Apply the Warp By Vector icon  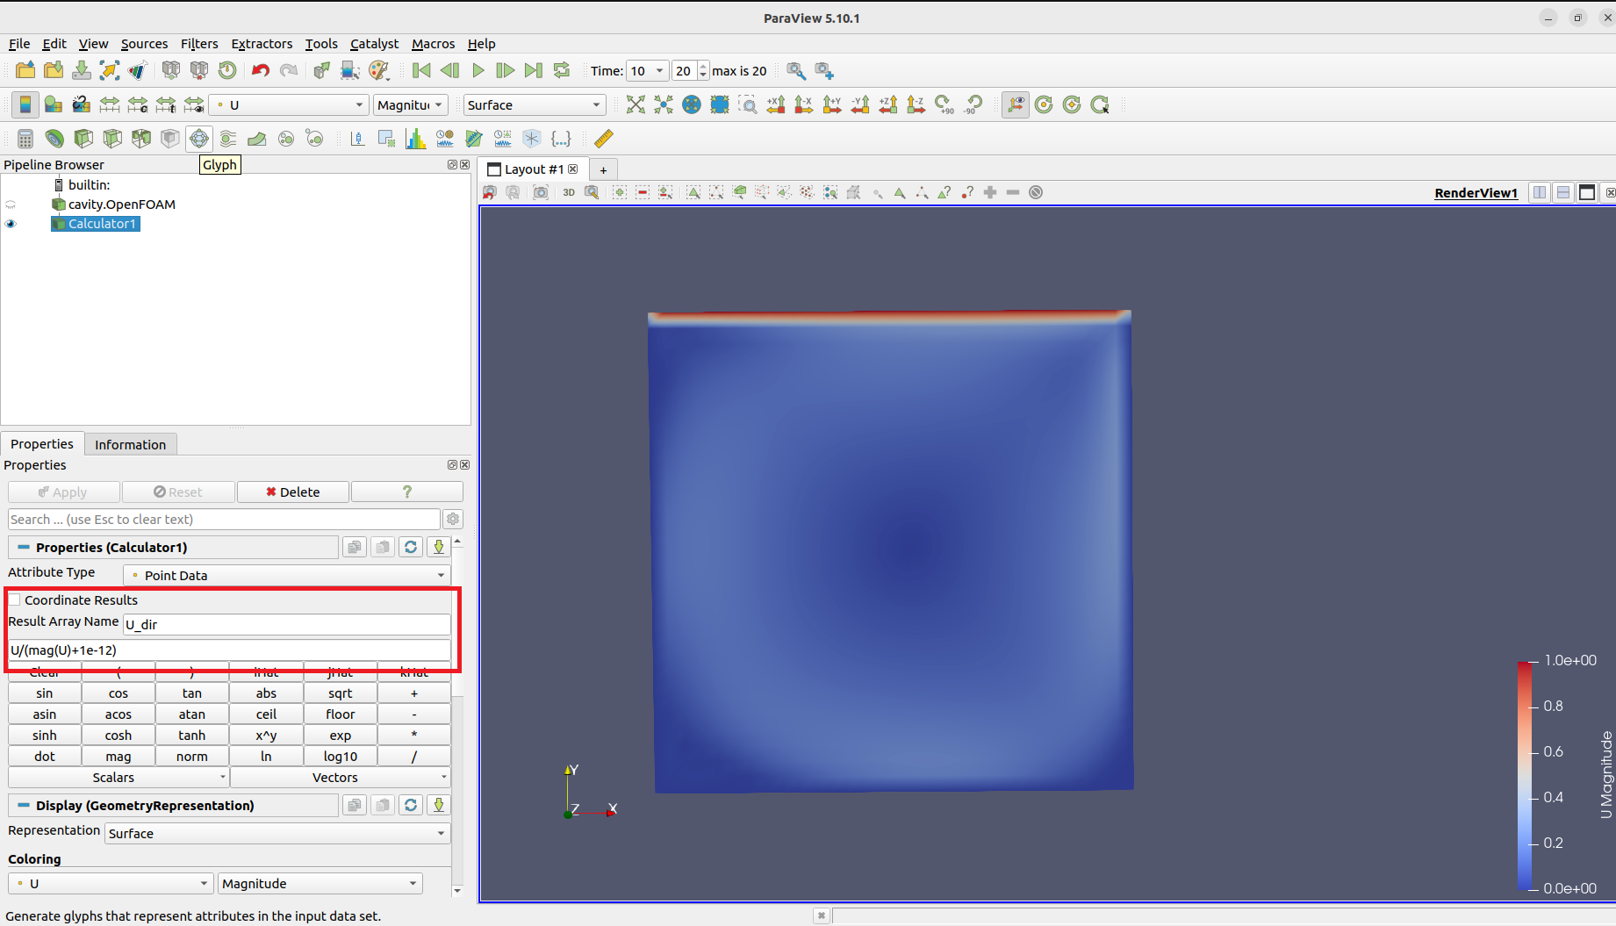coord(257,139)
